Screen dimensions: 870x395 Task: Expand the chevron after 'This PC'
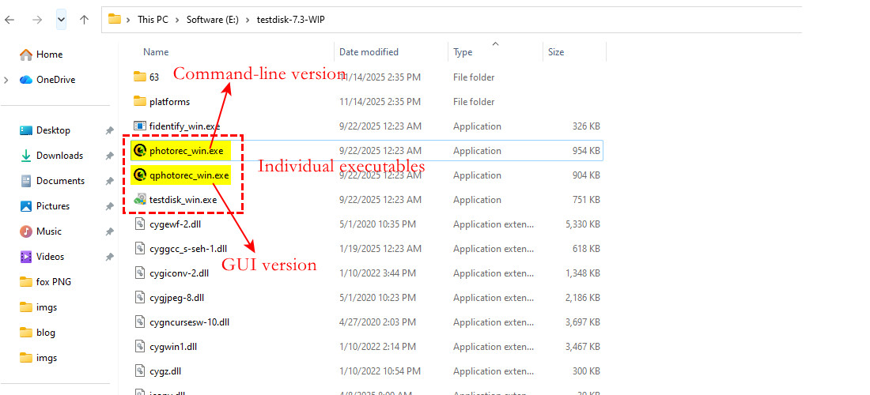177,20
